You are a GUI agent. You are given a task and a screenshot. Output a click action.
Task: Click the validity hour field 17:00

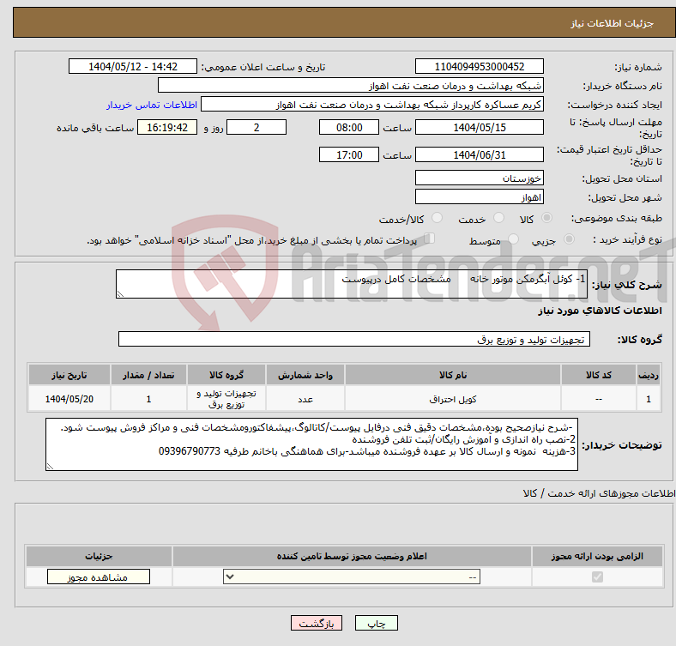349,154
